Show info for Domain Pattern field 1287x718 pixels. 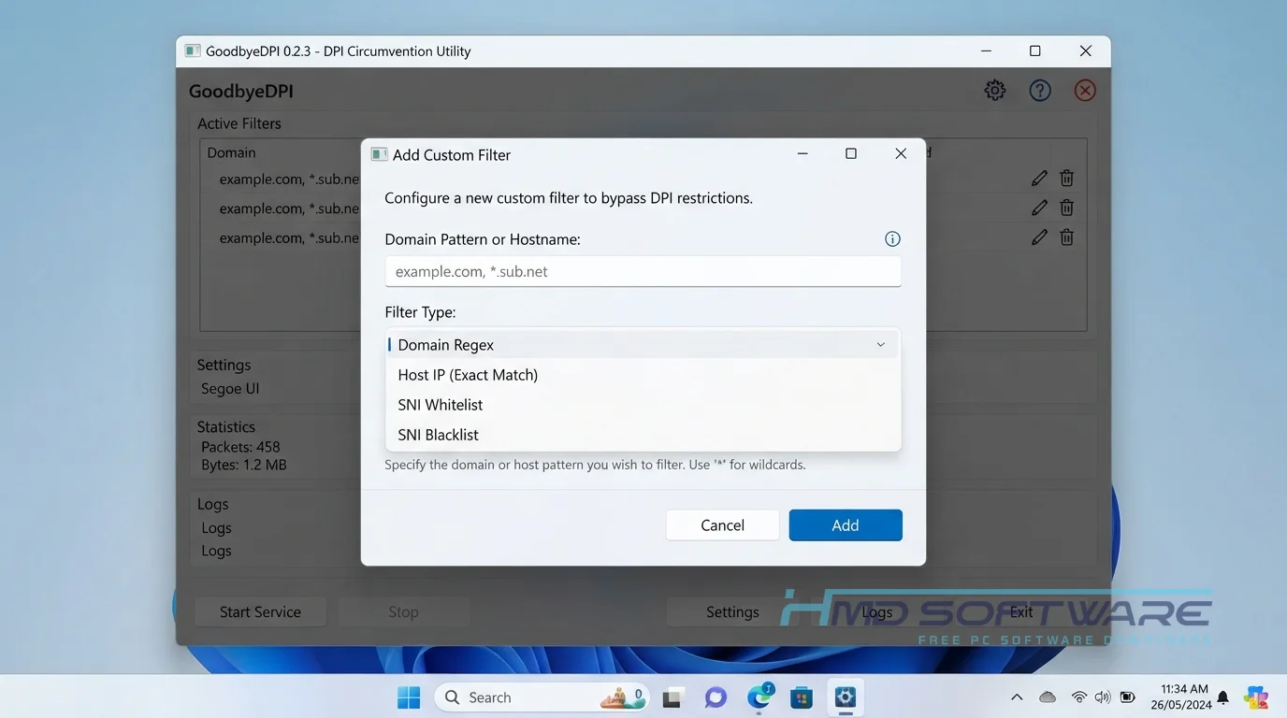tap(892, 239)
